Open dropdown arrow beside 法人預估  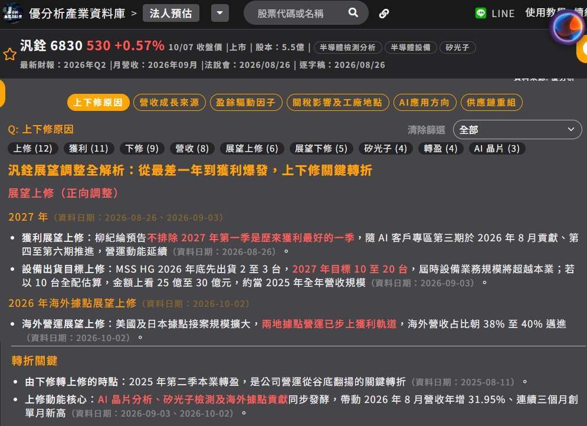pos(219,13)
